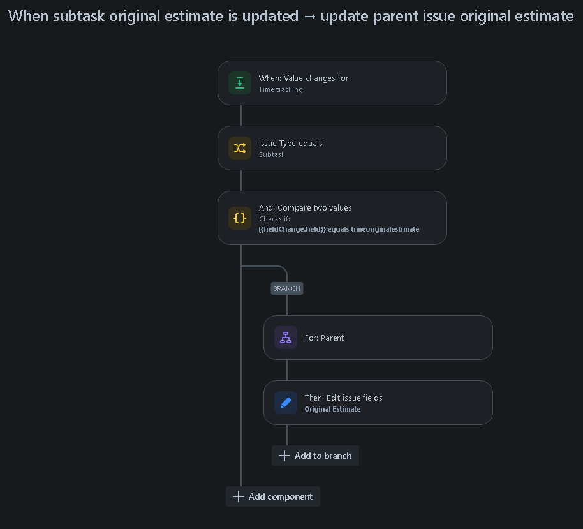Select the BRANCH label tag

(286, 288)
